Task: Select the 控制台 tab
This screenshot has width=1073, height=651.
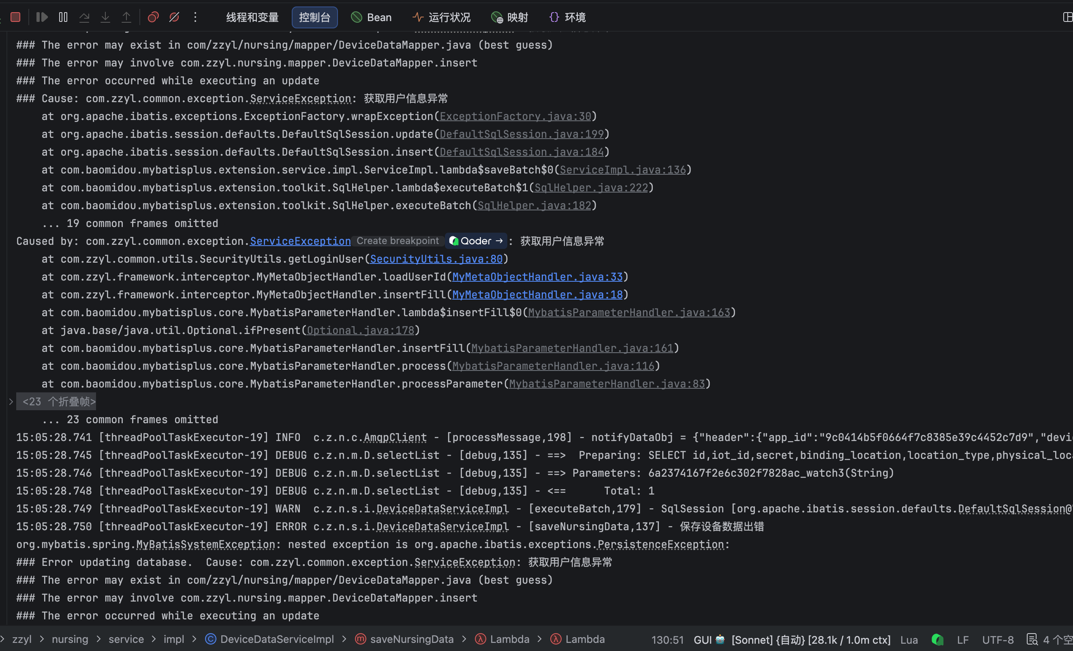Action: coord(314,17)
